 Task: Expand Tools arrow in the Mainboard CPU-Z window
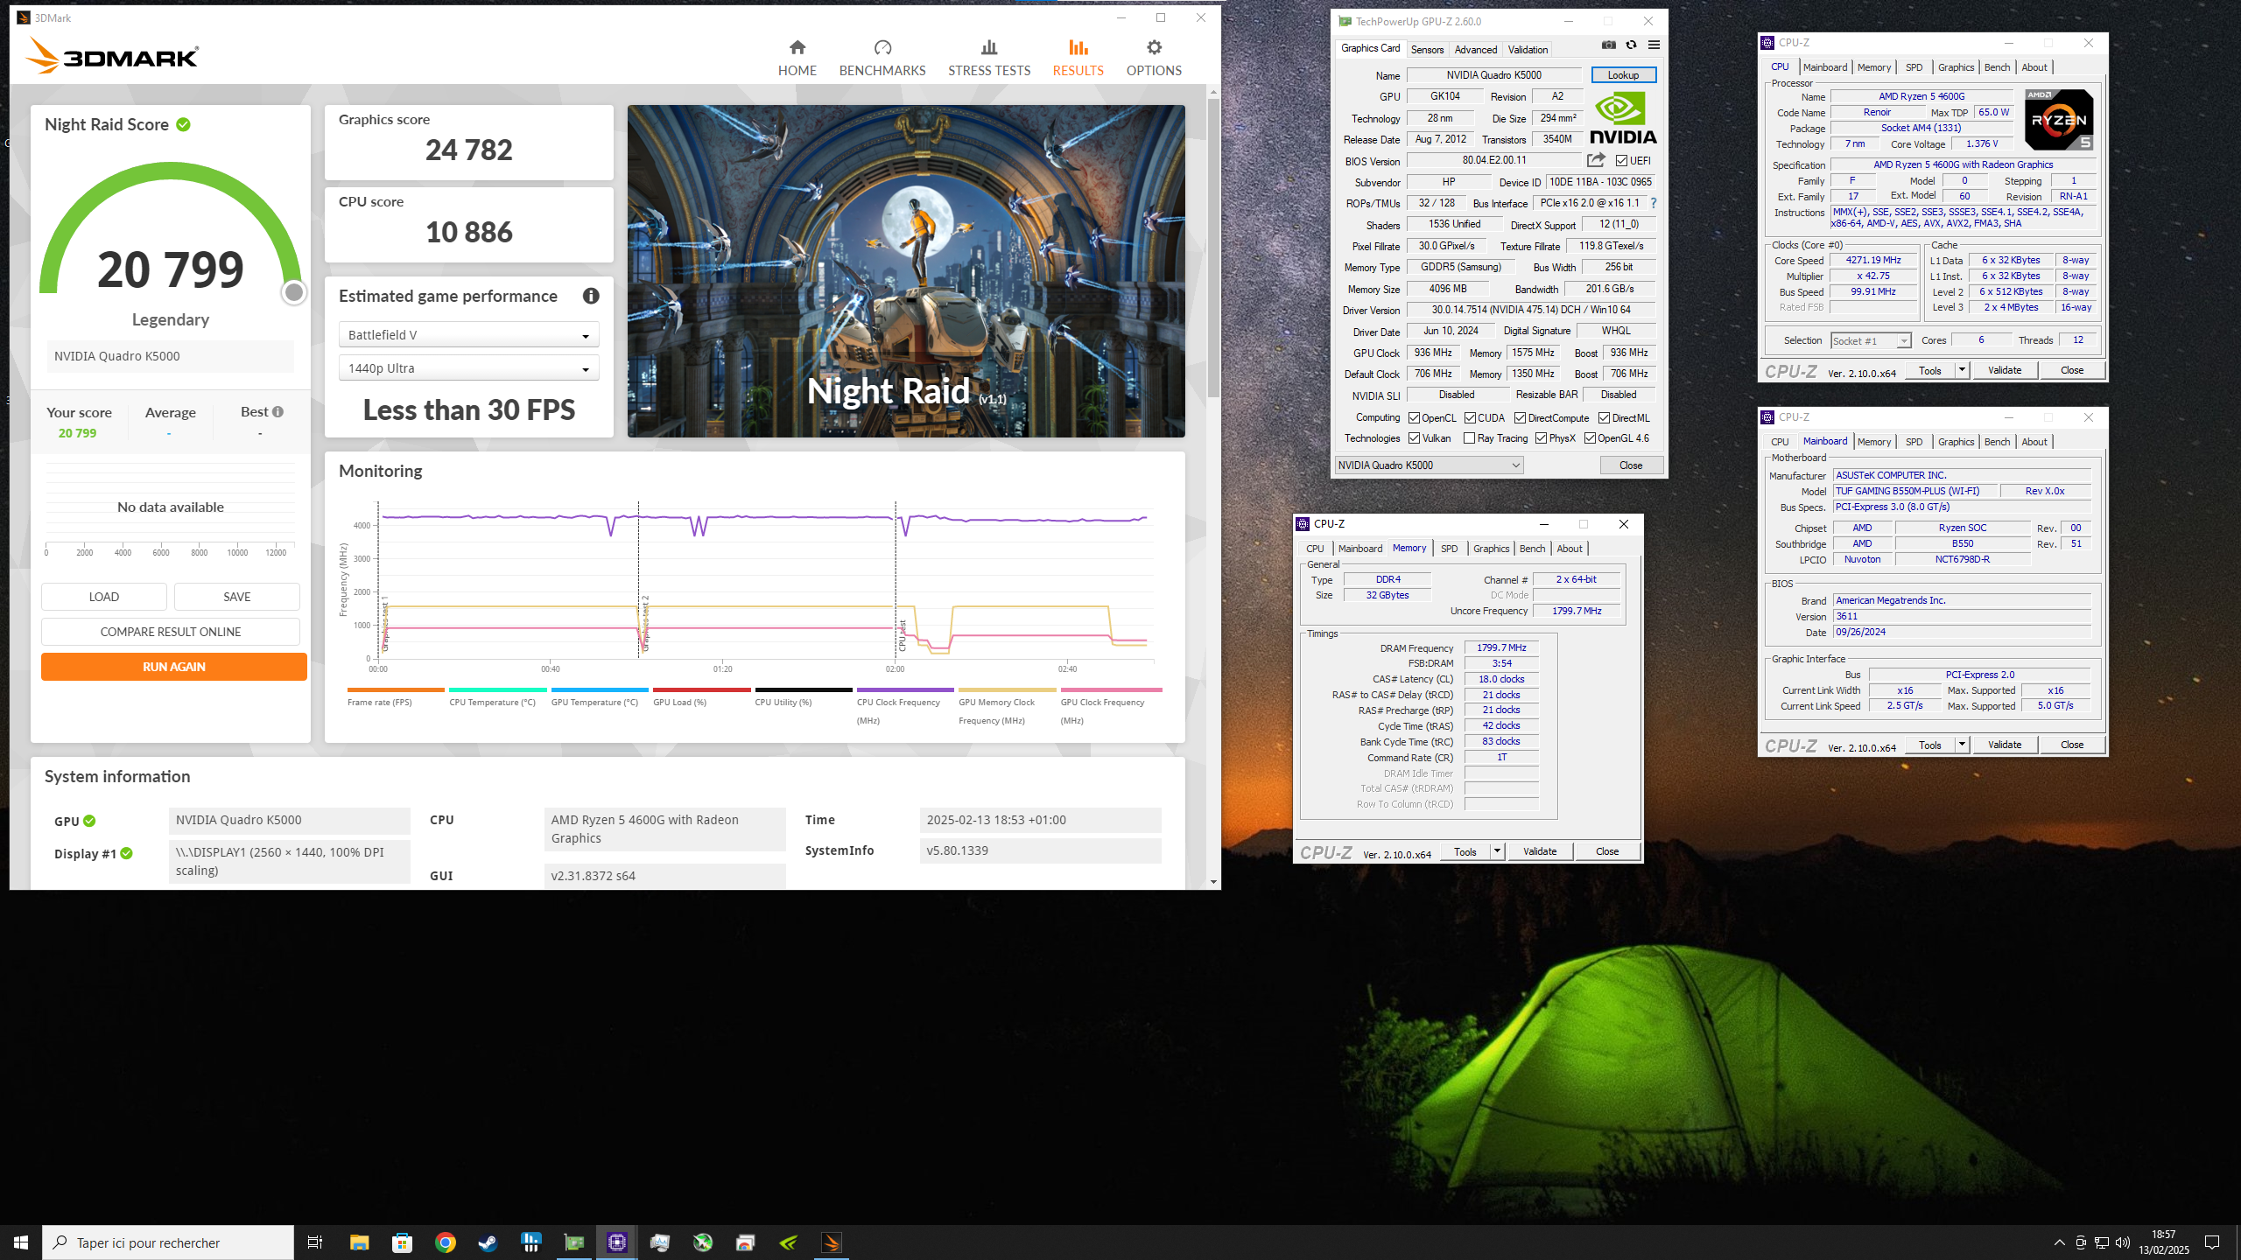1962,745
